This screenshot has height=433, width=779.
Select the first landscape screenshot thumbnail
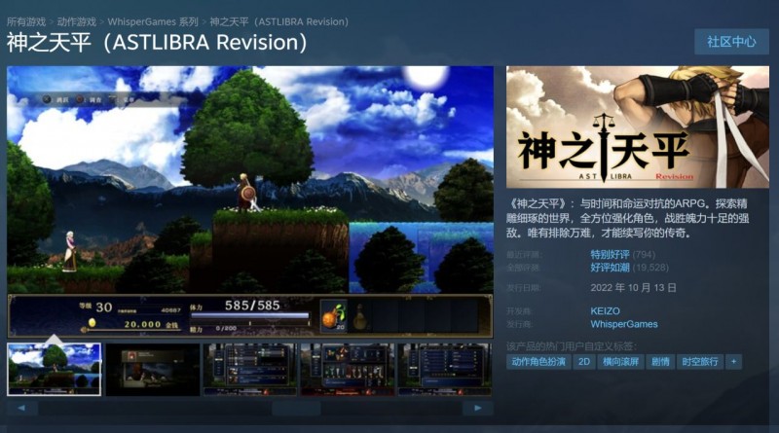click(55, 370)
